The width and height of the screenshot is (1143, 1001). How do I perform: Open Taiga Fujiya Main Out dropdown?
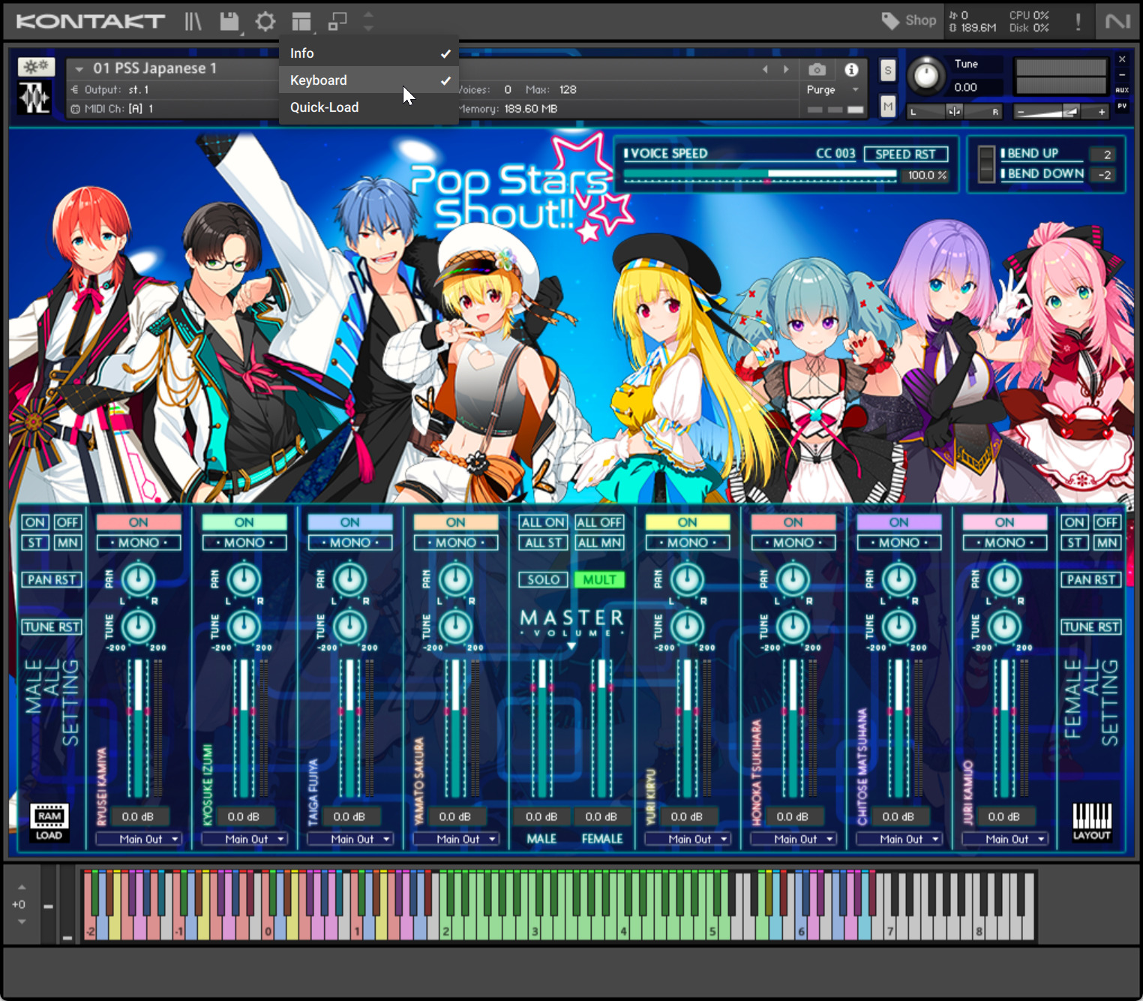pyautogui.click(x=350, y=839)
